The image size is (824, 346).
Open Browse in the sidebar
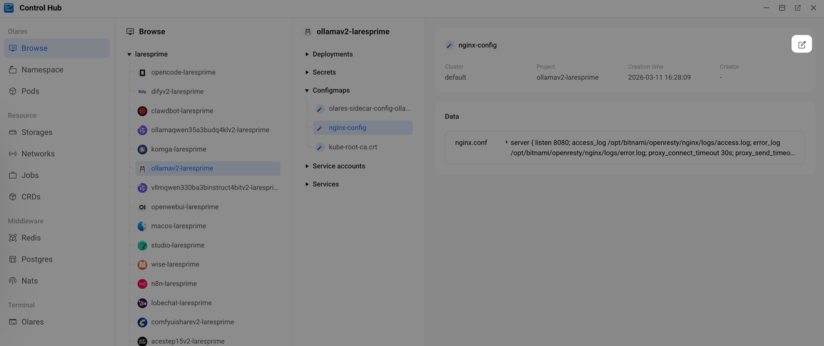57,48
